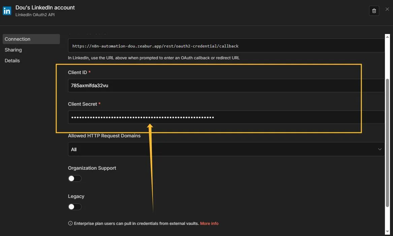Click the trash icon to delete the credential
Screen dimensions: 393x236
click(x=374, y=10)
